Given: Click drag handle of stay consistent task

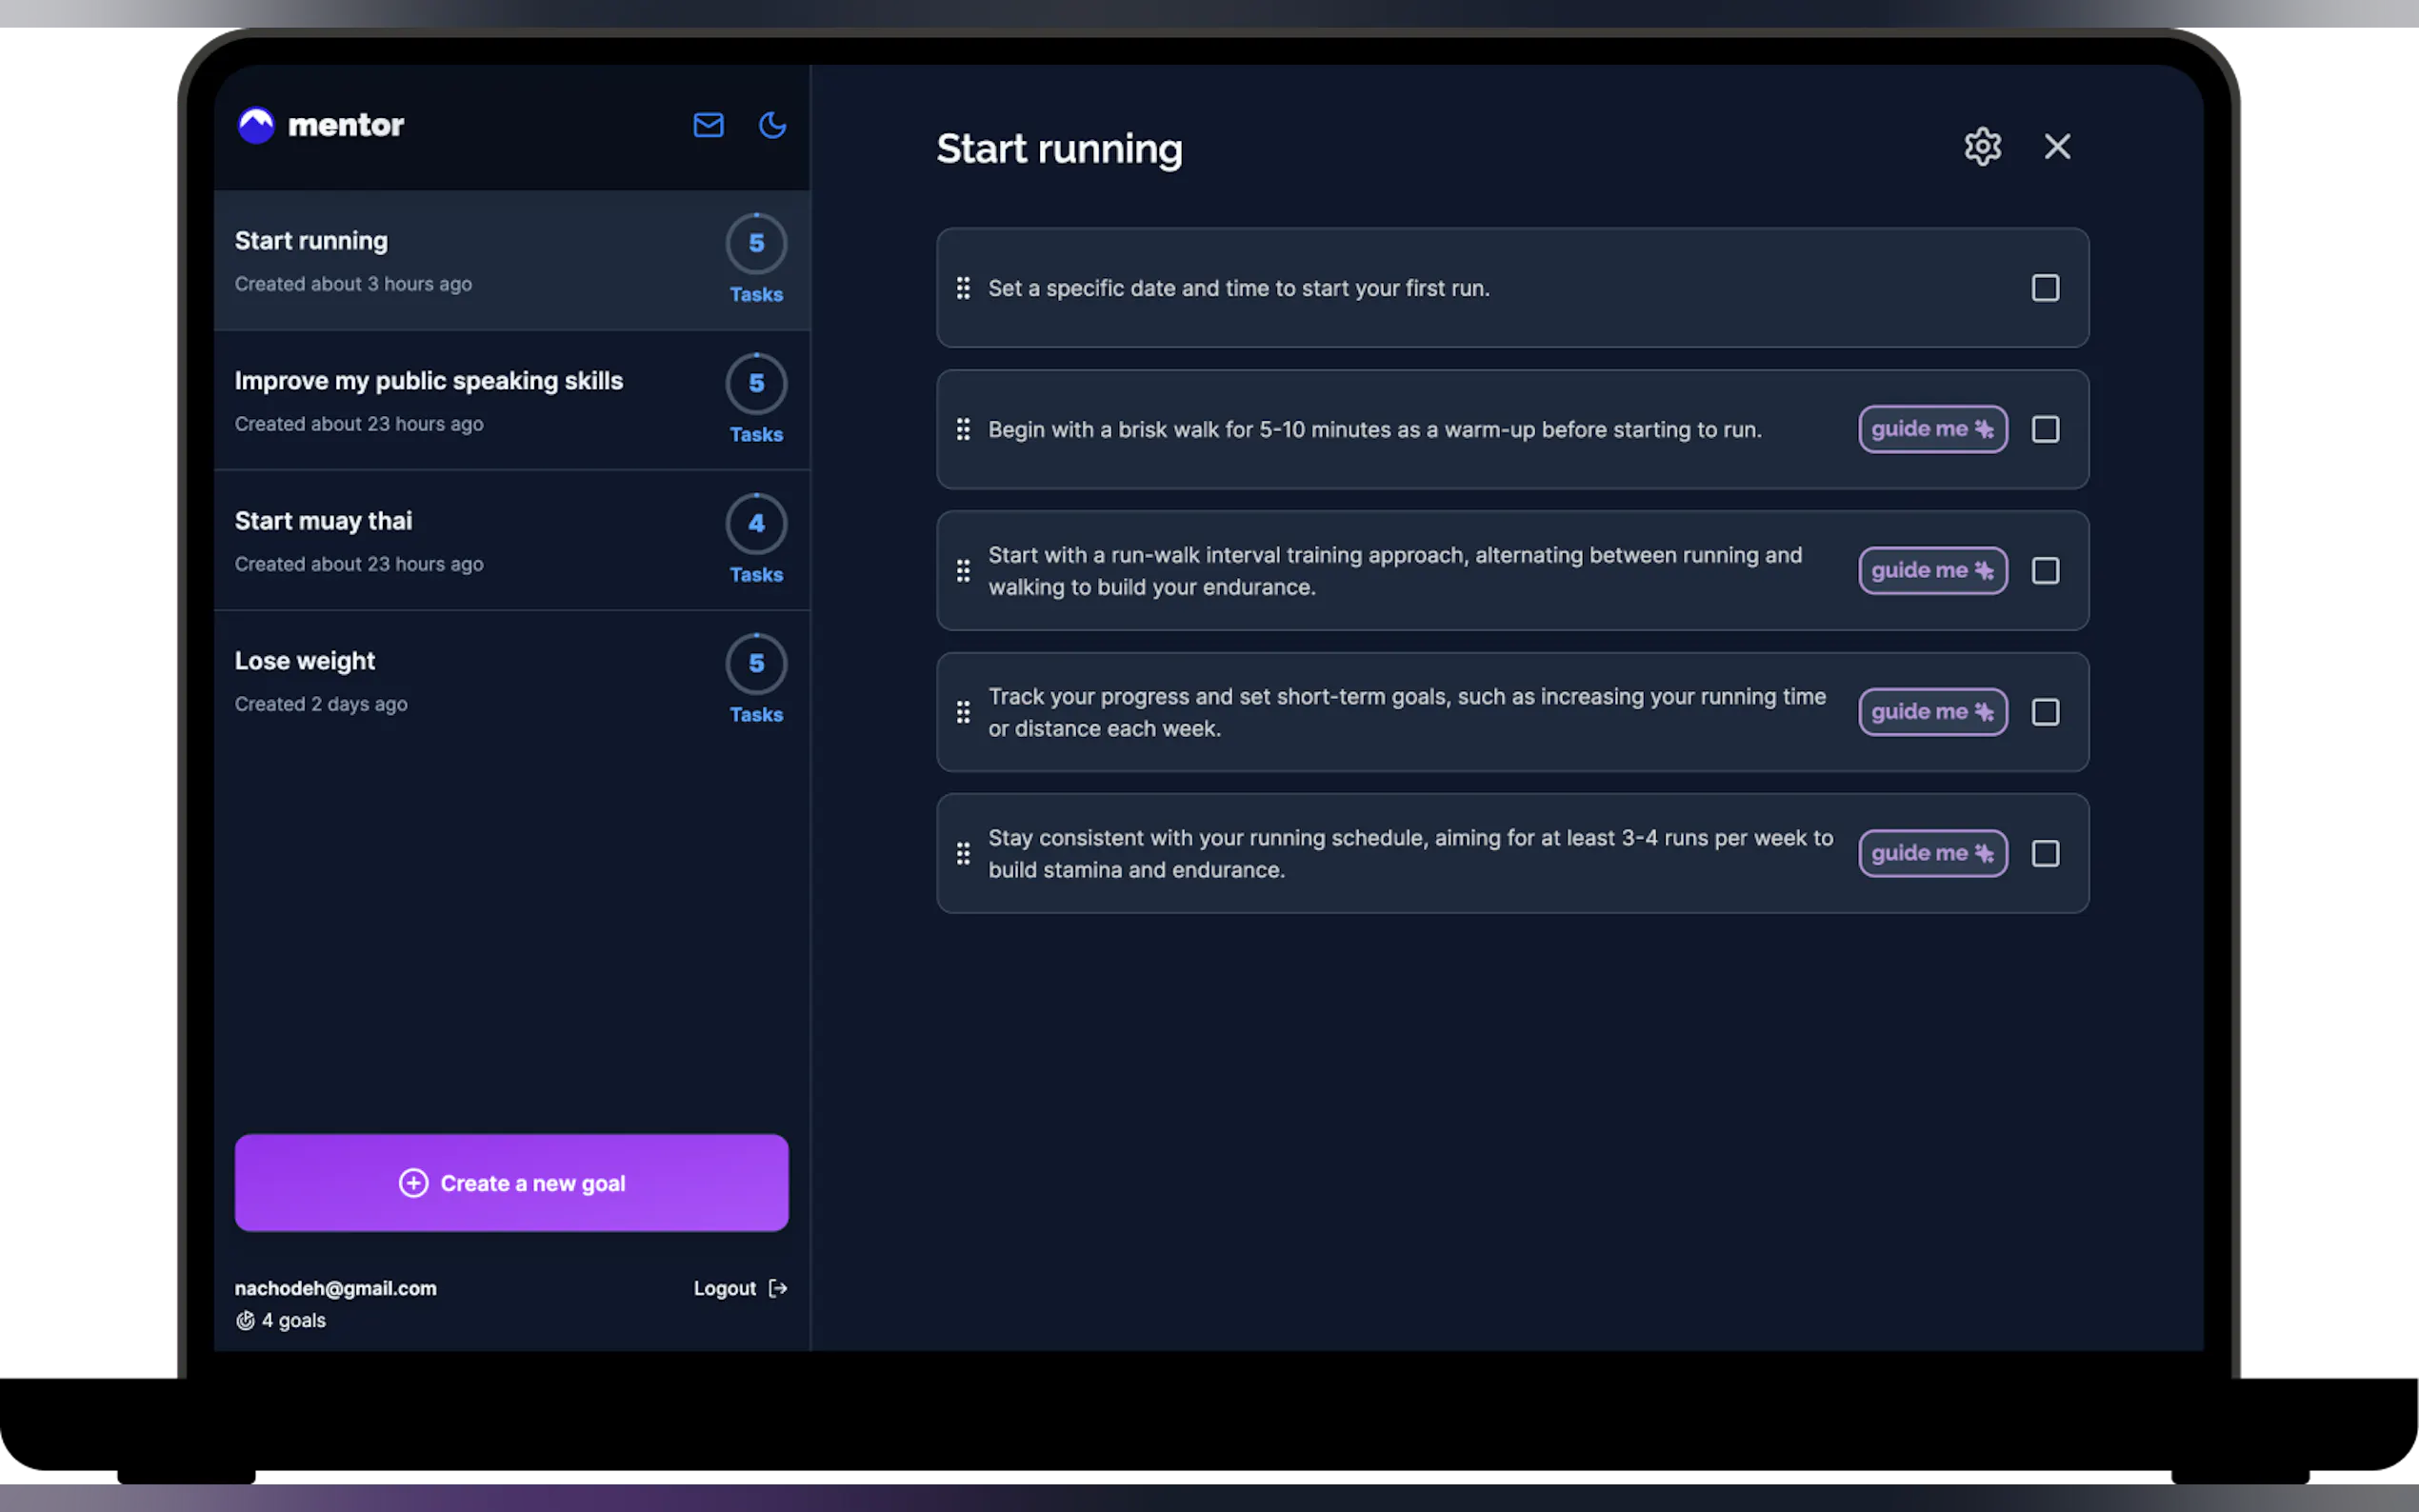Looking at the screenshot, I should [963, 853].
